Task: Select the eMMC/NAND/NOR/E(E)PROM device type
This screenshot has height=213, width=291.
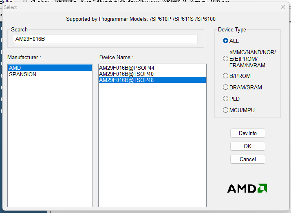Action: coord(225,58)
